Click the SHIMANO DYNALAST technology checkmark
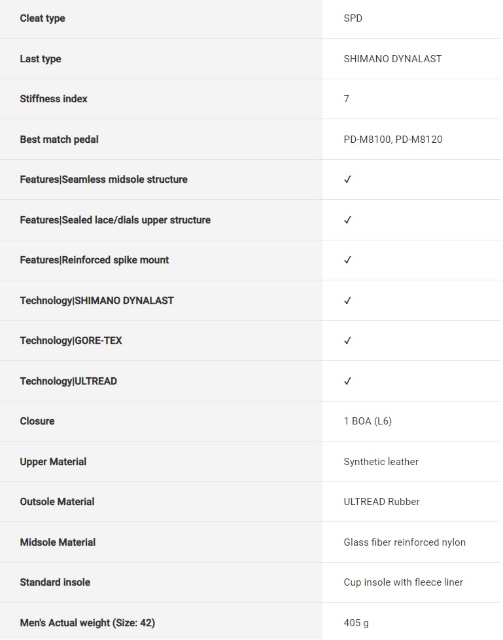Image resolution: width=503 pixels, height=640 pixels. pyautogui.click(x=348, y=301)
